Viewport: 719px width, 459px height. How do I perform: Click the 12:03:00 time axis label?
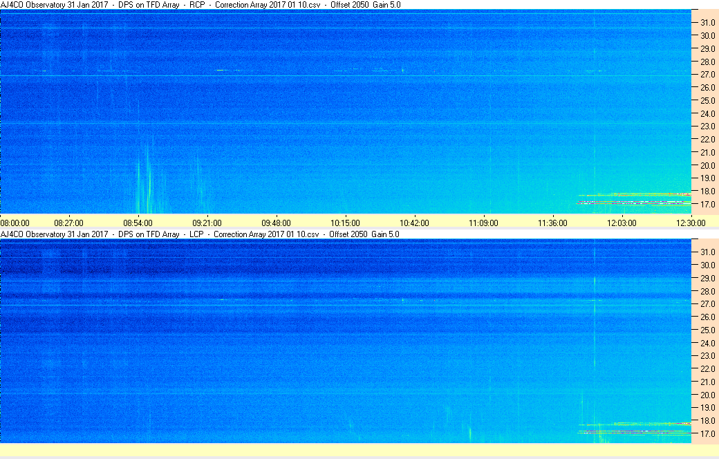point(622,223)
